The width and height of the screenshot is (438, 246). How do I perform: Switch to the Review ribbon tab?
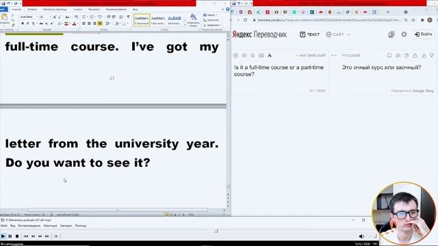116,10
